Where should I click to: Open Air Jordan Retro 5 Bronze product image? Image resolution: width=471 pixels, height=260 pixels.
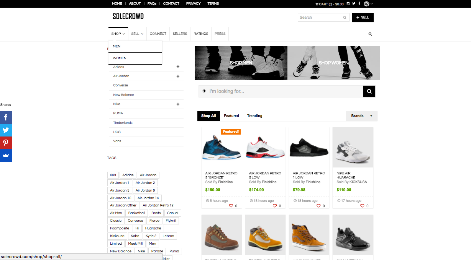pyautogui.click(x=222, y=147)
